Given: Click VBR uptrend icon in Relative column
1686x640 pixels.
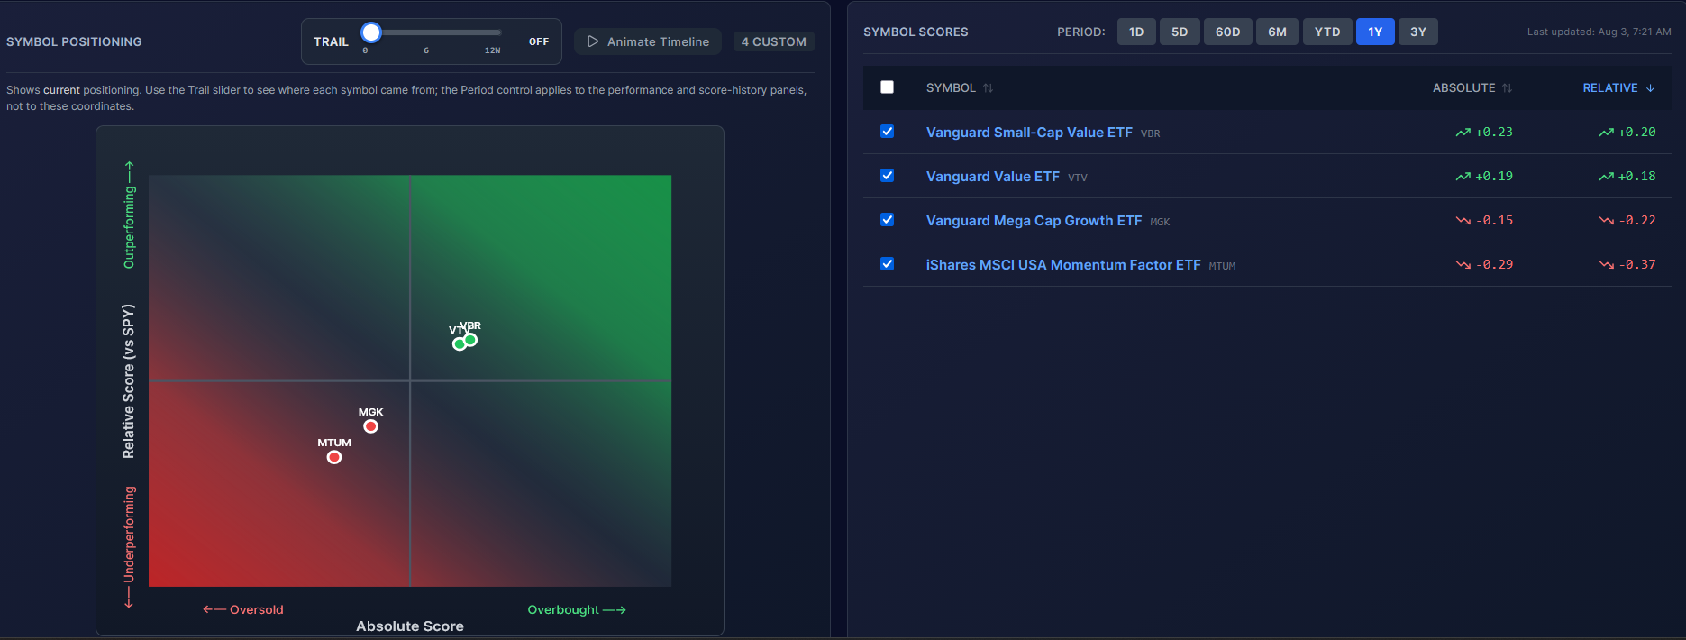Looking at the screenshot, I should point(1606,133).
